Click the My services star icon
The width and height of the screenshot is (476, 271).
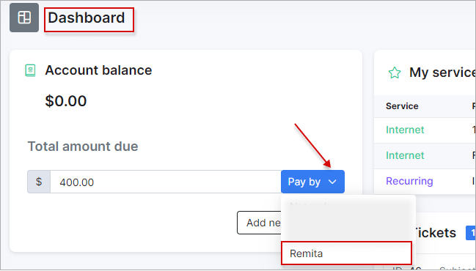coord(395,73)
